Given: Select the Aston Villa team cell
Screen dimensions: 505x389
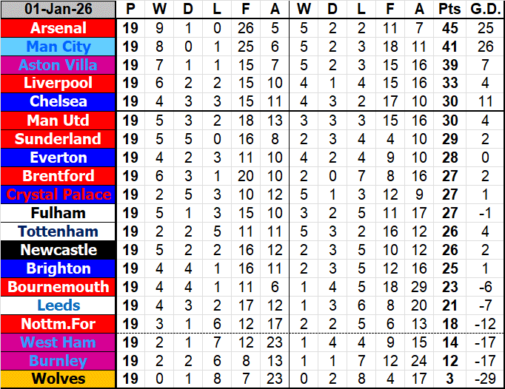Looking at the screenshot, I should coord(58,65).
